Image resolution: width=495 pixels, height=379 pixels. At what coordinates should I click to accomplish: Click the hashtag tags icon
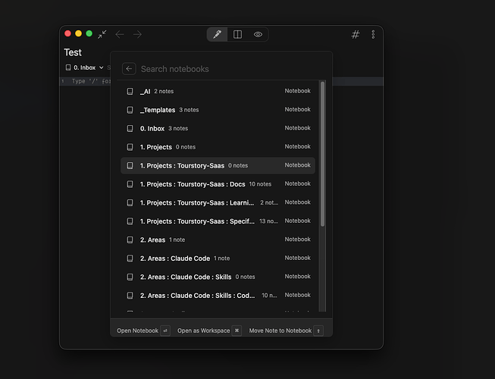356,34
